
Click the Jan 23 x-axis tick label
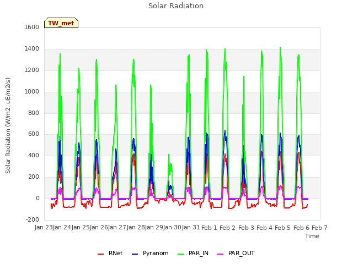pos(43,227)
